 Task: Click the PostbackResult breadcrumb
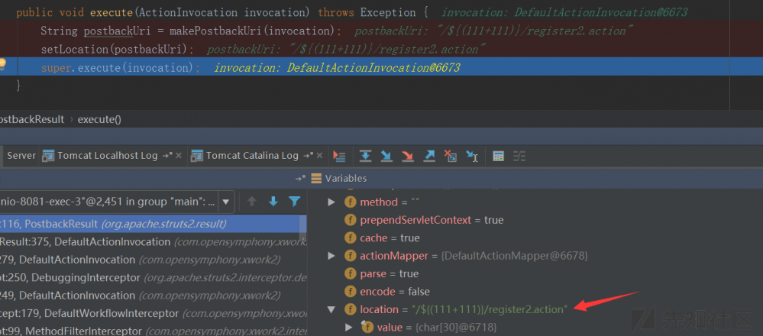[31, 120]
